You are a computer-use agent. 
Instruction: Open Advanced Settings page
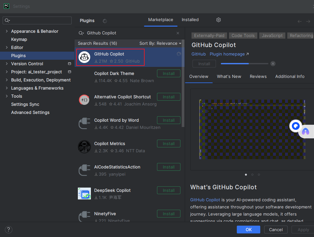(x=30, y=112)
